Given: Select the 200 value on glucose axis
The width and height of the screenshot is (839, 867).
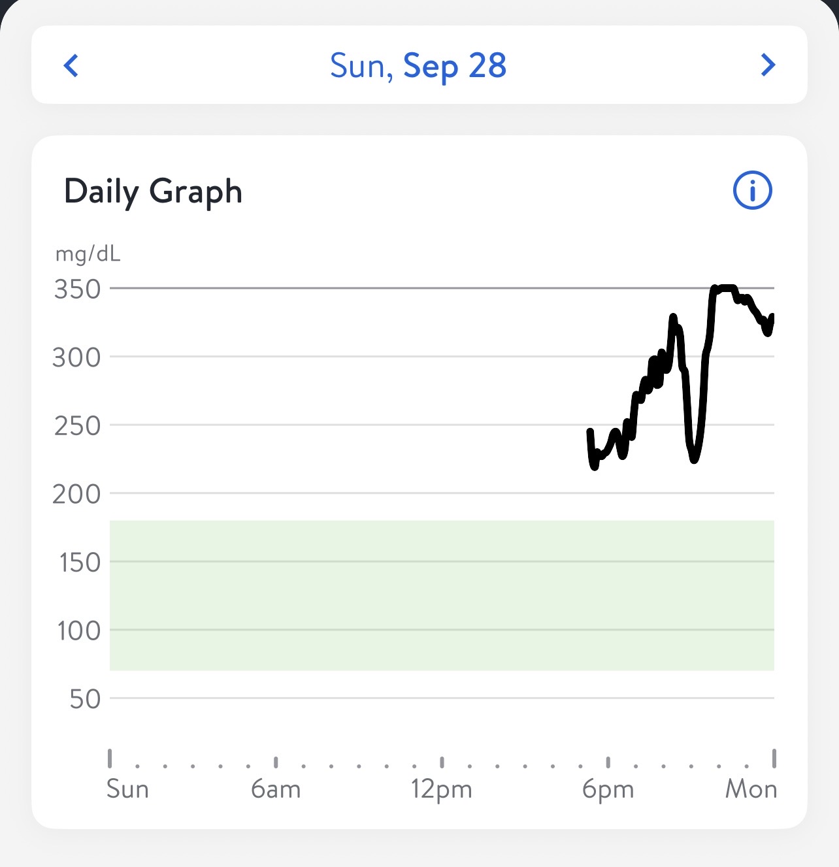Looking at the screenshot, I should (x=77, y=494).
